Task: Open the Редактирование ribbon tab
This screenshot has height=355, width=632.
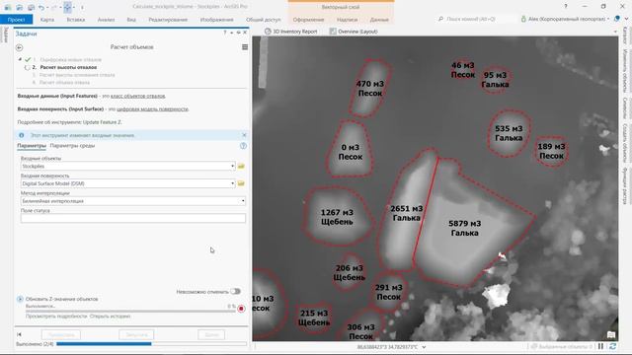Action: pos(168,20)
